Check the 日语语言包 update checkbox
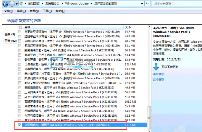The image size is (202, 132). click(20, 64)
